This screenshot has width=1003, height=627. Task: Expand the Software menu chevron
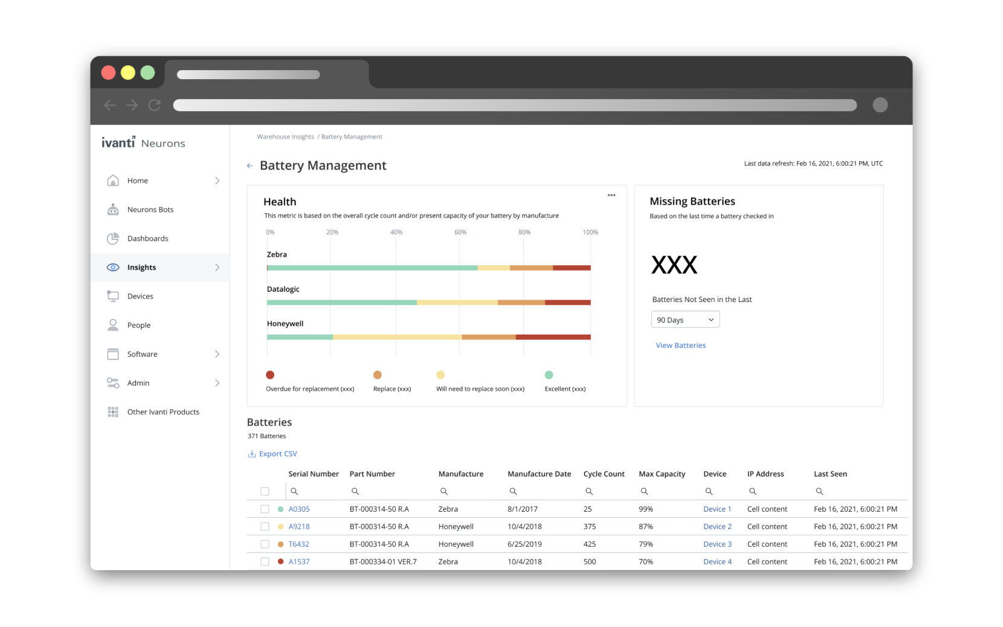(x=217, y=354)
